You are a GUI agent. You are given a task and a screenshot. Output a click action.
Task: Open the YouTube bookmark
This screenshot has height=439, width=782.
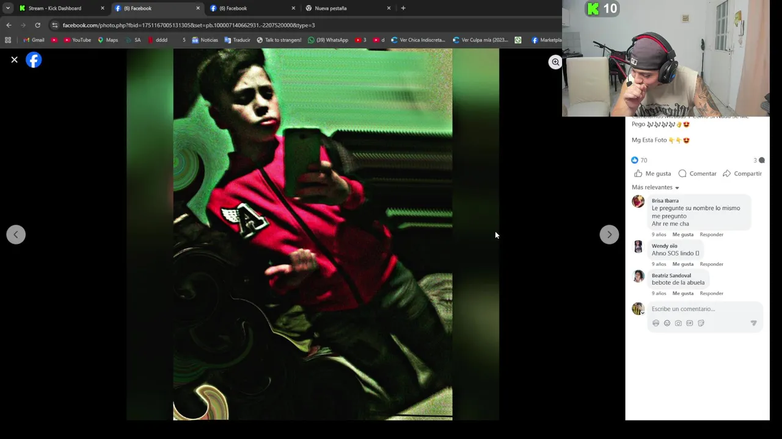78,40
